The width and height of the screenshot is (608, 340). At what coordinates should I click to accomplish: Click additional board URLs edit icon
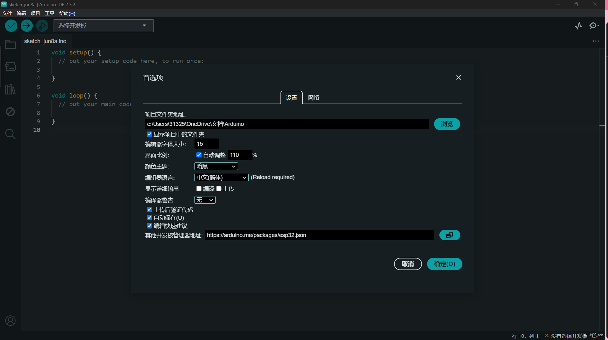(x=449, y=235)
